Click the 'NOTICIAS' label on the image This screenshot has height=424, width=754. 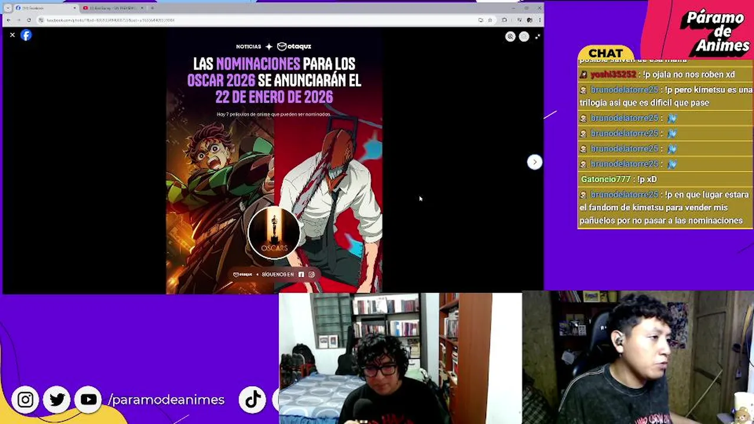249,47
